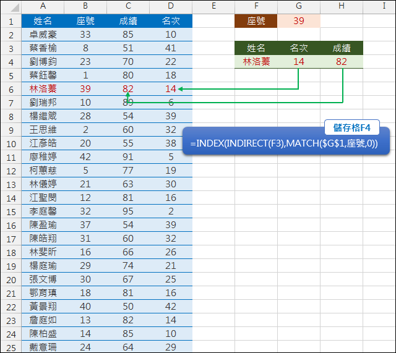Viewport: 396px width, 353px height.
Task: Select the name cell 黃景翔
Action: pyautogui.click(x=43, y=307)
